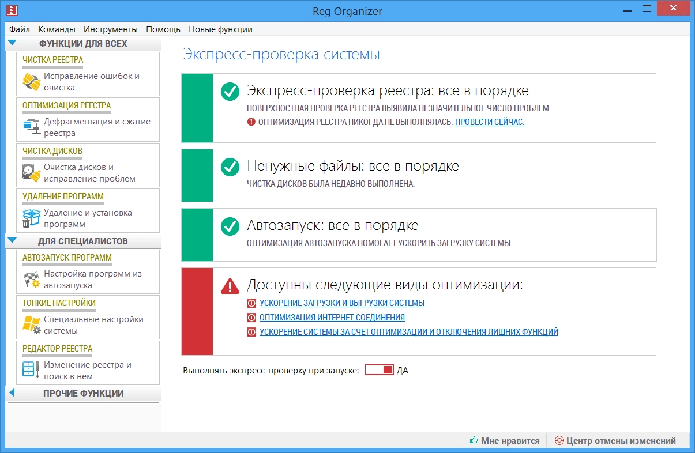Click Reg Organizer app icon in title bar
Image resolution: width=695 pixels, height=453 pixels.
click(12, 10)
